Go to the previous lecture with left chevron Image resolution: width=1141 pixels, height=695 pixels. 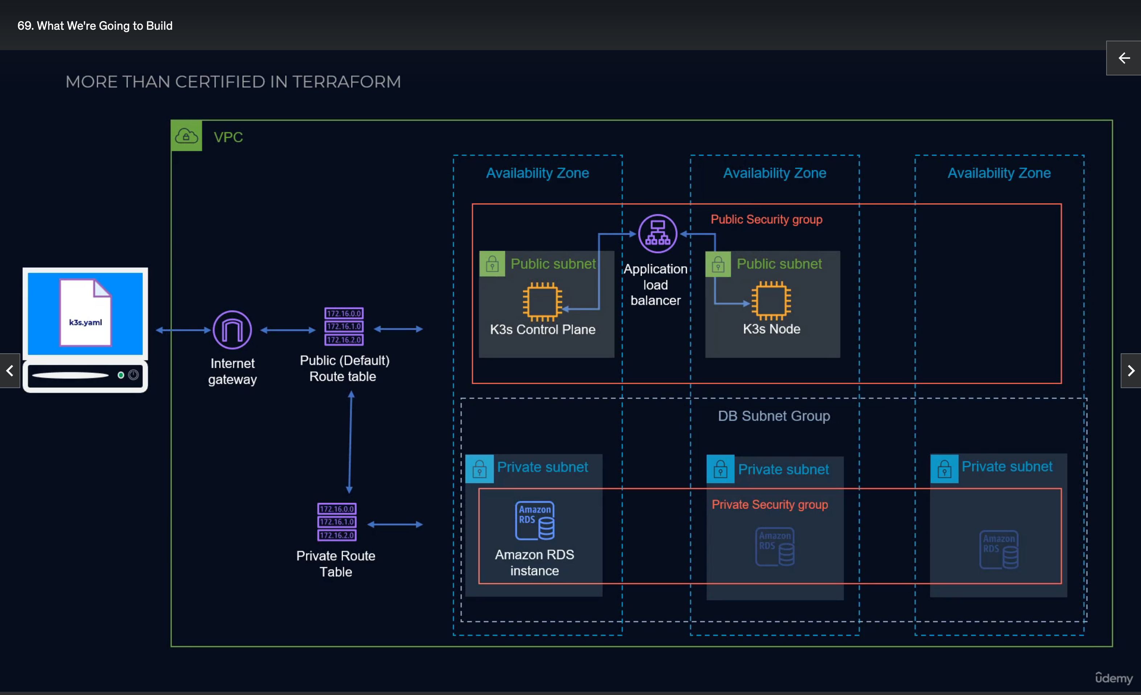[x=10, y=370]
